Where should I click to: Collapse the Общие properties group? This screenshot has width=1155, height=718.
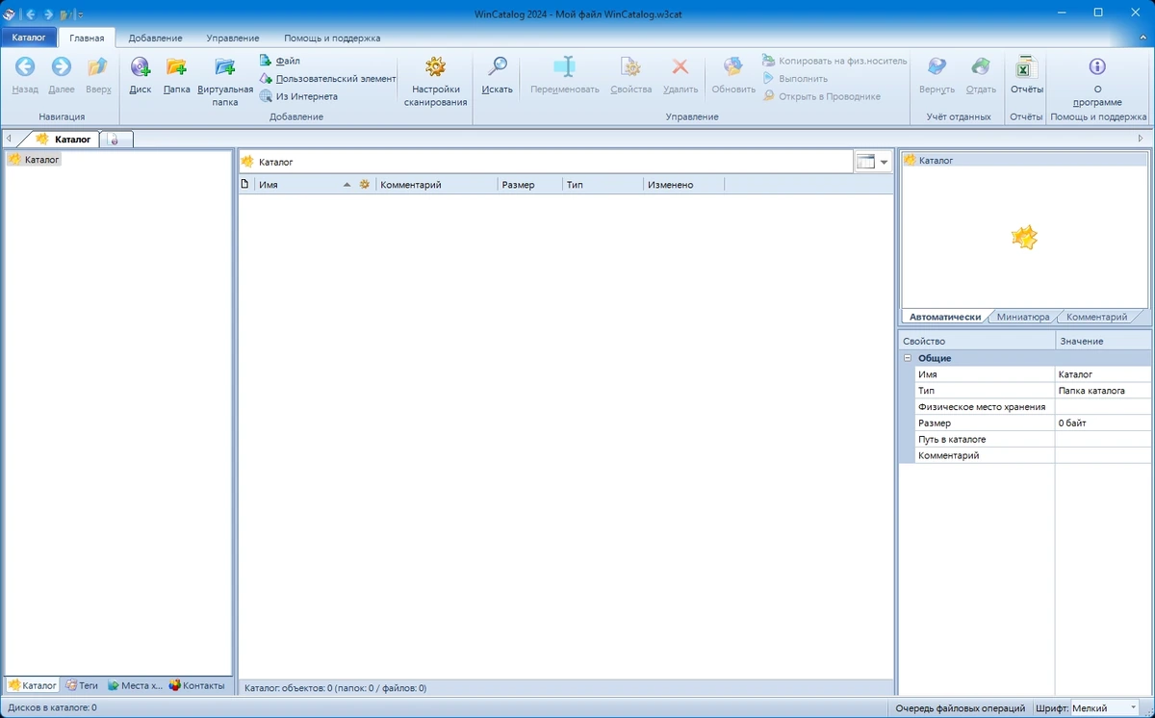click(907, 358)
